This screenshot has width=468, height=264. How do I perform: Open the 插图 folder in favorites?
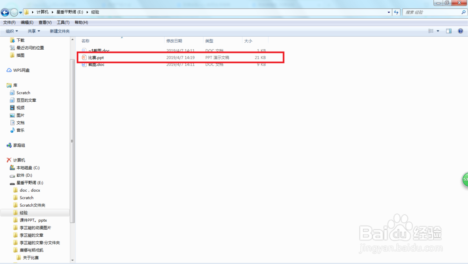tap(20, 55)
